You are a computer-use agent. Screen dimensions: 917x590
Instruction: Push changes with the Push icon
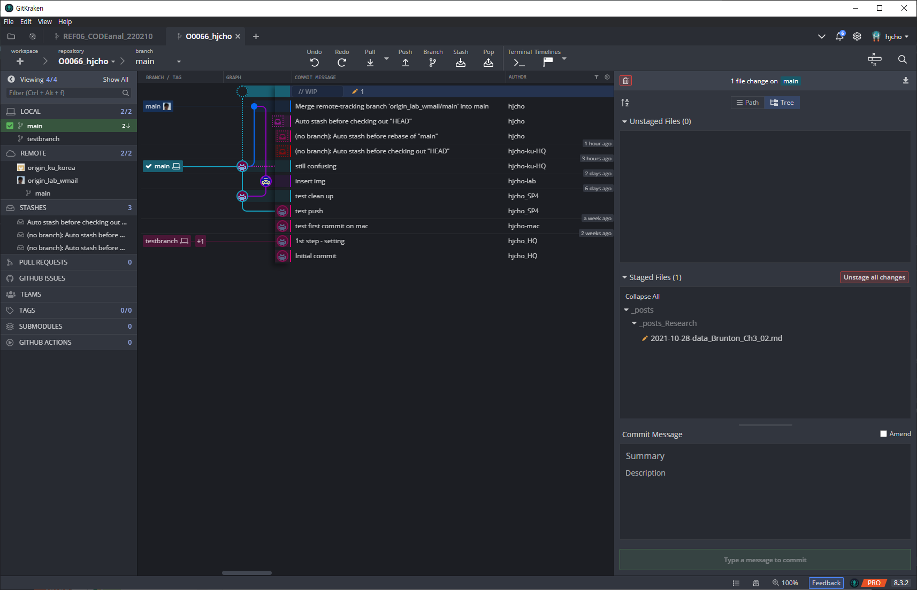(405, 63)
